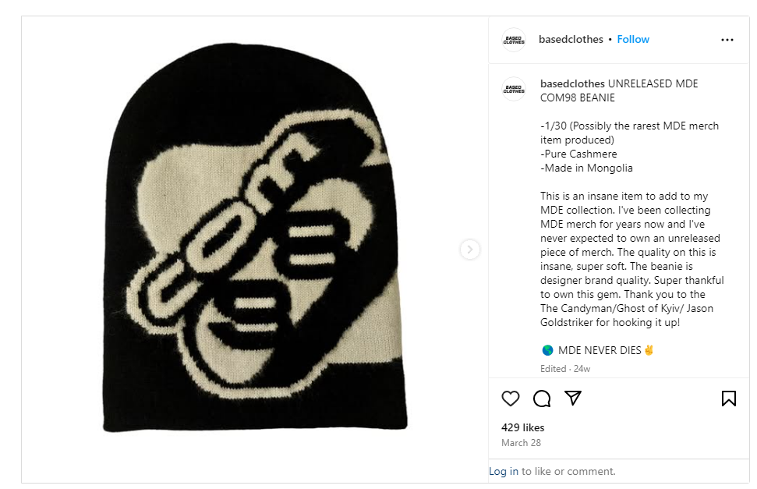757x489 pixels.
Task: Click the COM98 beanie photo
Action: tap(255, 237)
